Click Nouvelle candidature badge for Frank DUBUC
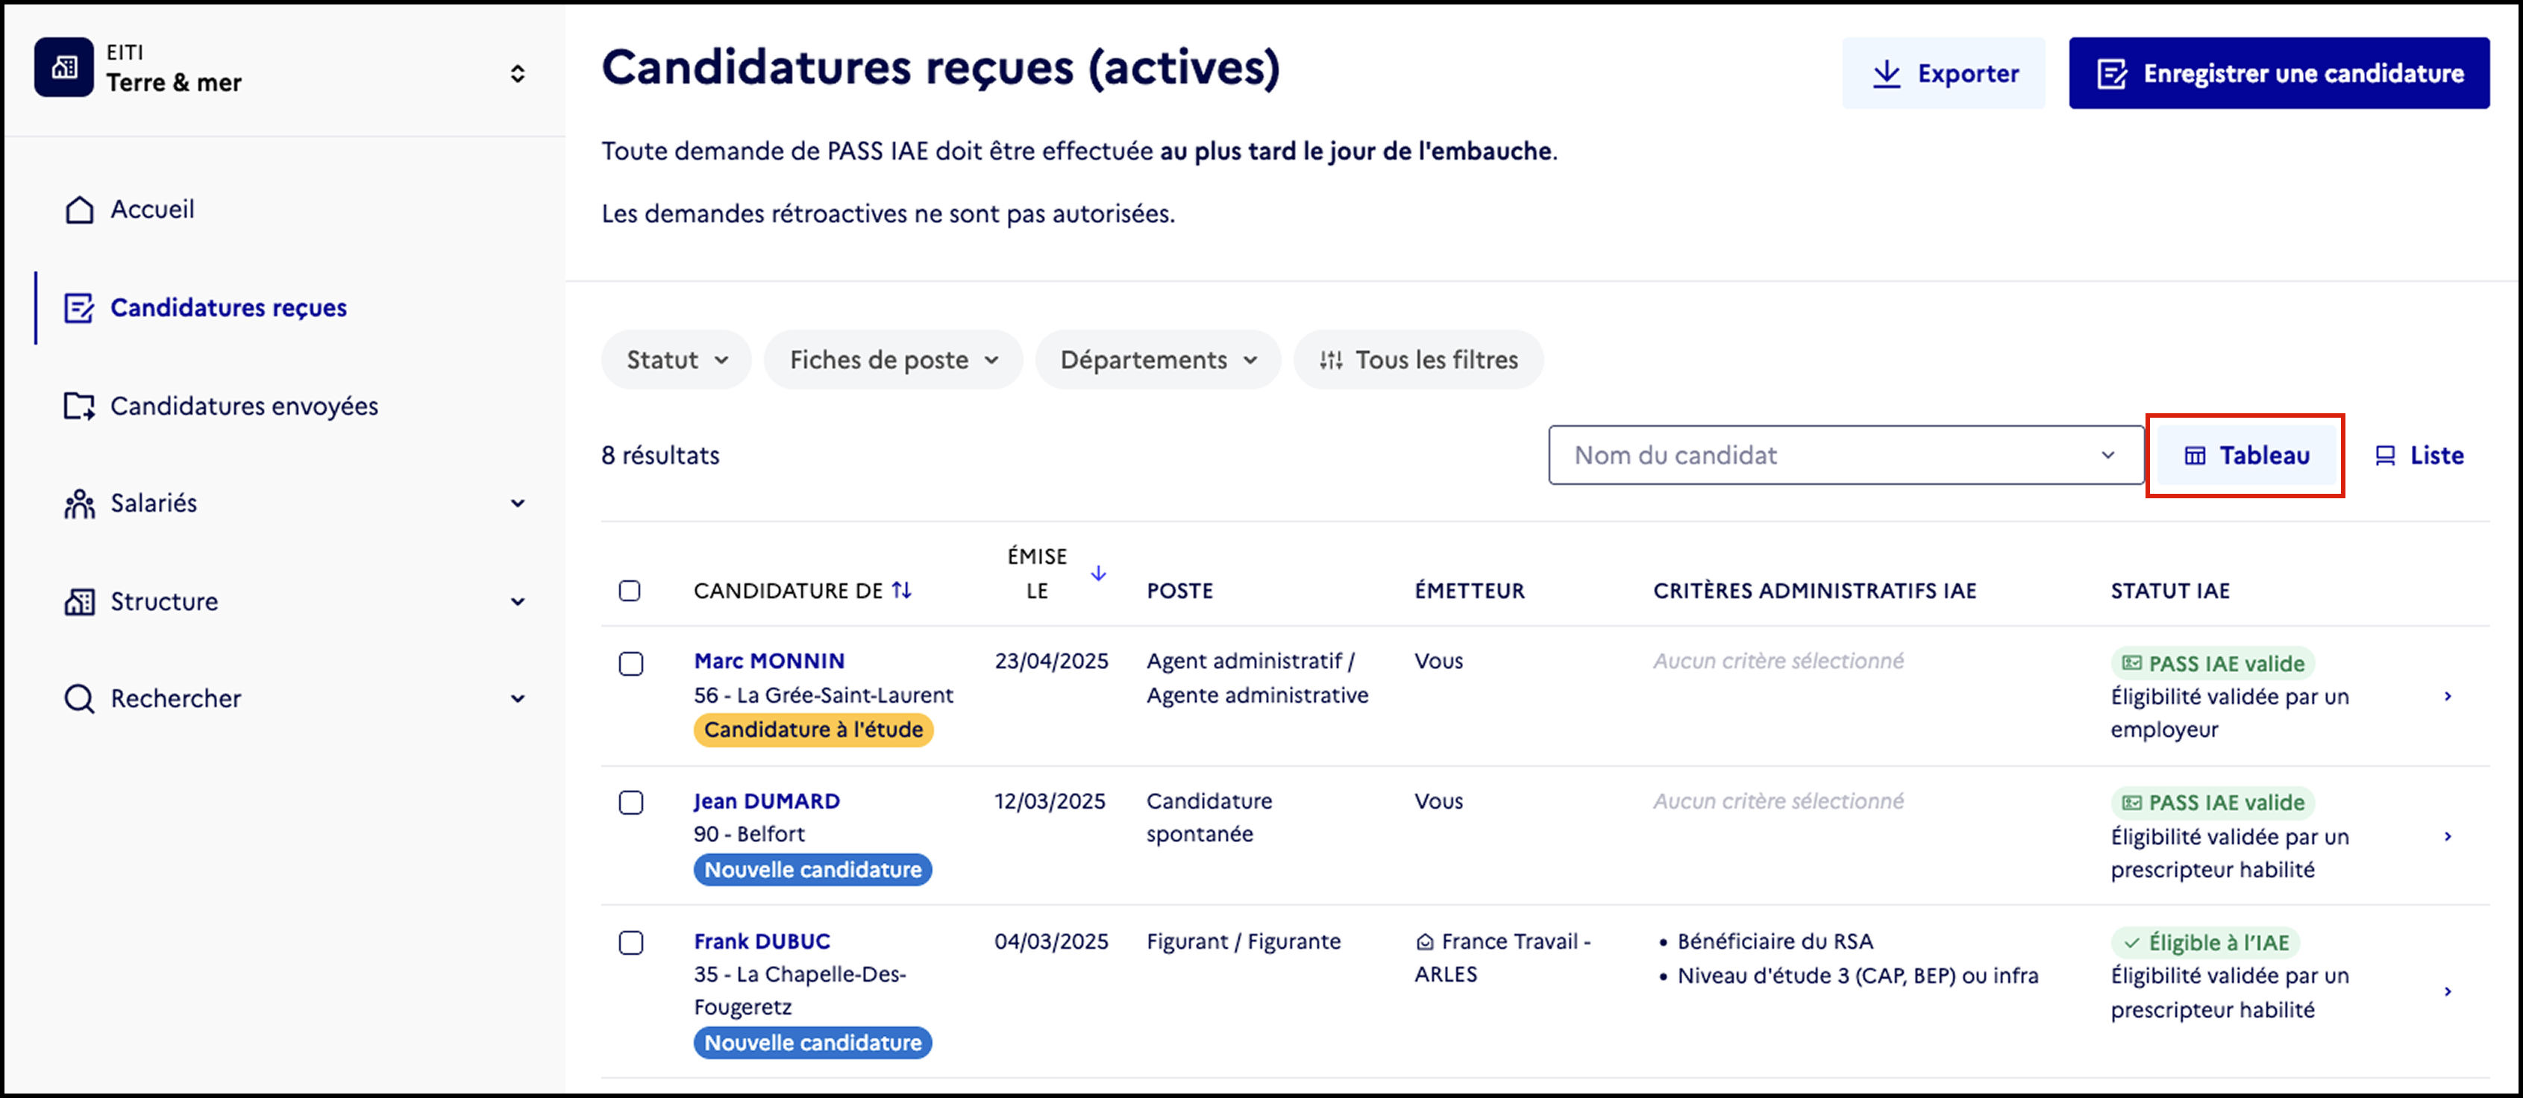Image resolution: width=2523 pixels, height=1098 pixels. pos(813,1043)
